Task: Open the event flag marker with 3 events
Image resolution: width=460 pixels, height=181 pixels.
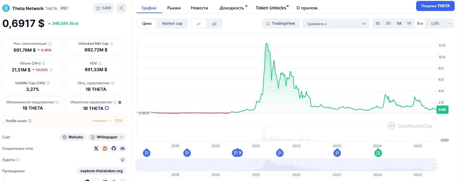Action: [237, 153]
